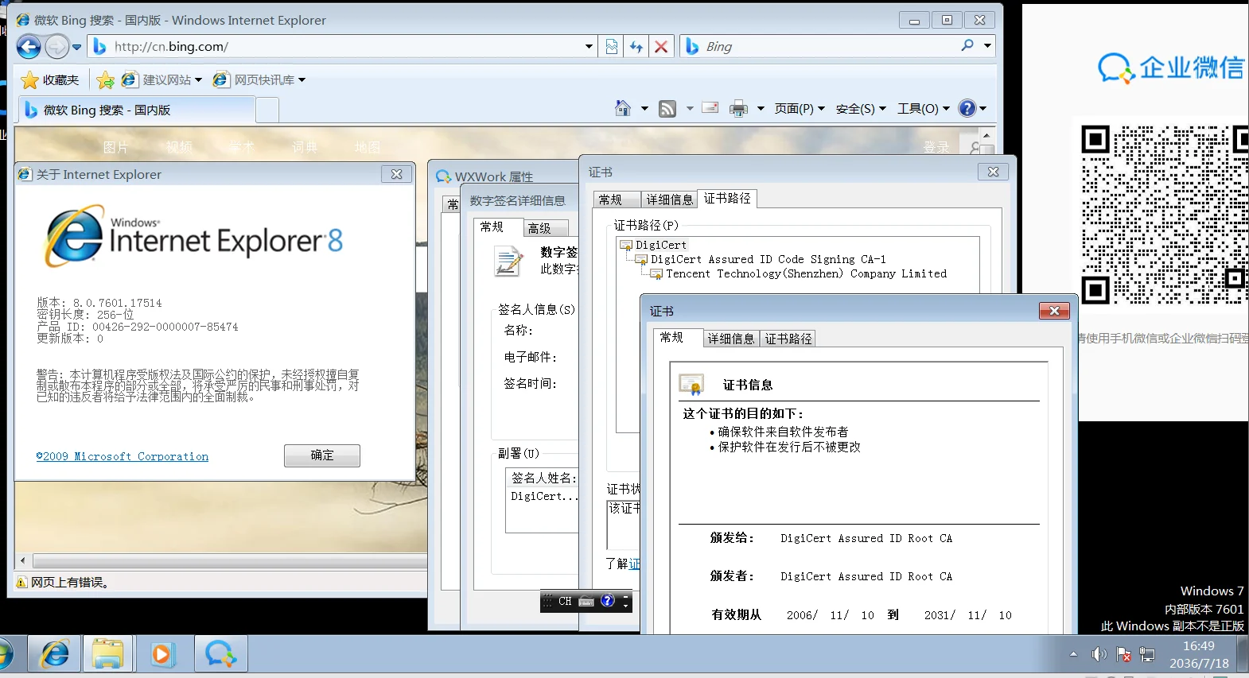Click the Action Center flag tray icon

pos(1123,654)
